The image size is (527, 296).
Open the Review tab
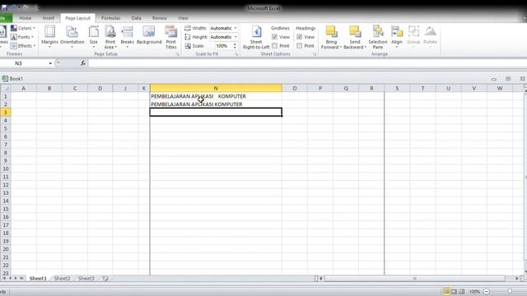[159, 18]
